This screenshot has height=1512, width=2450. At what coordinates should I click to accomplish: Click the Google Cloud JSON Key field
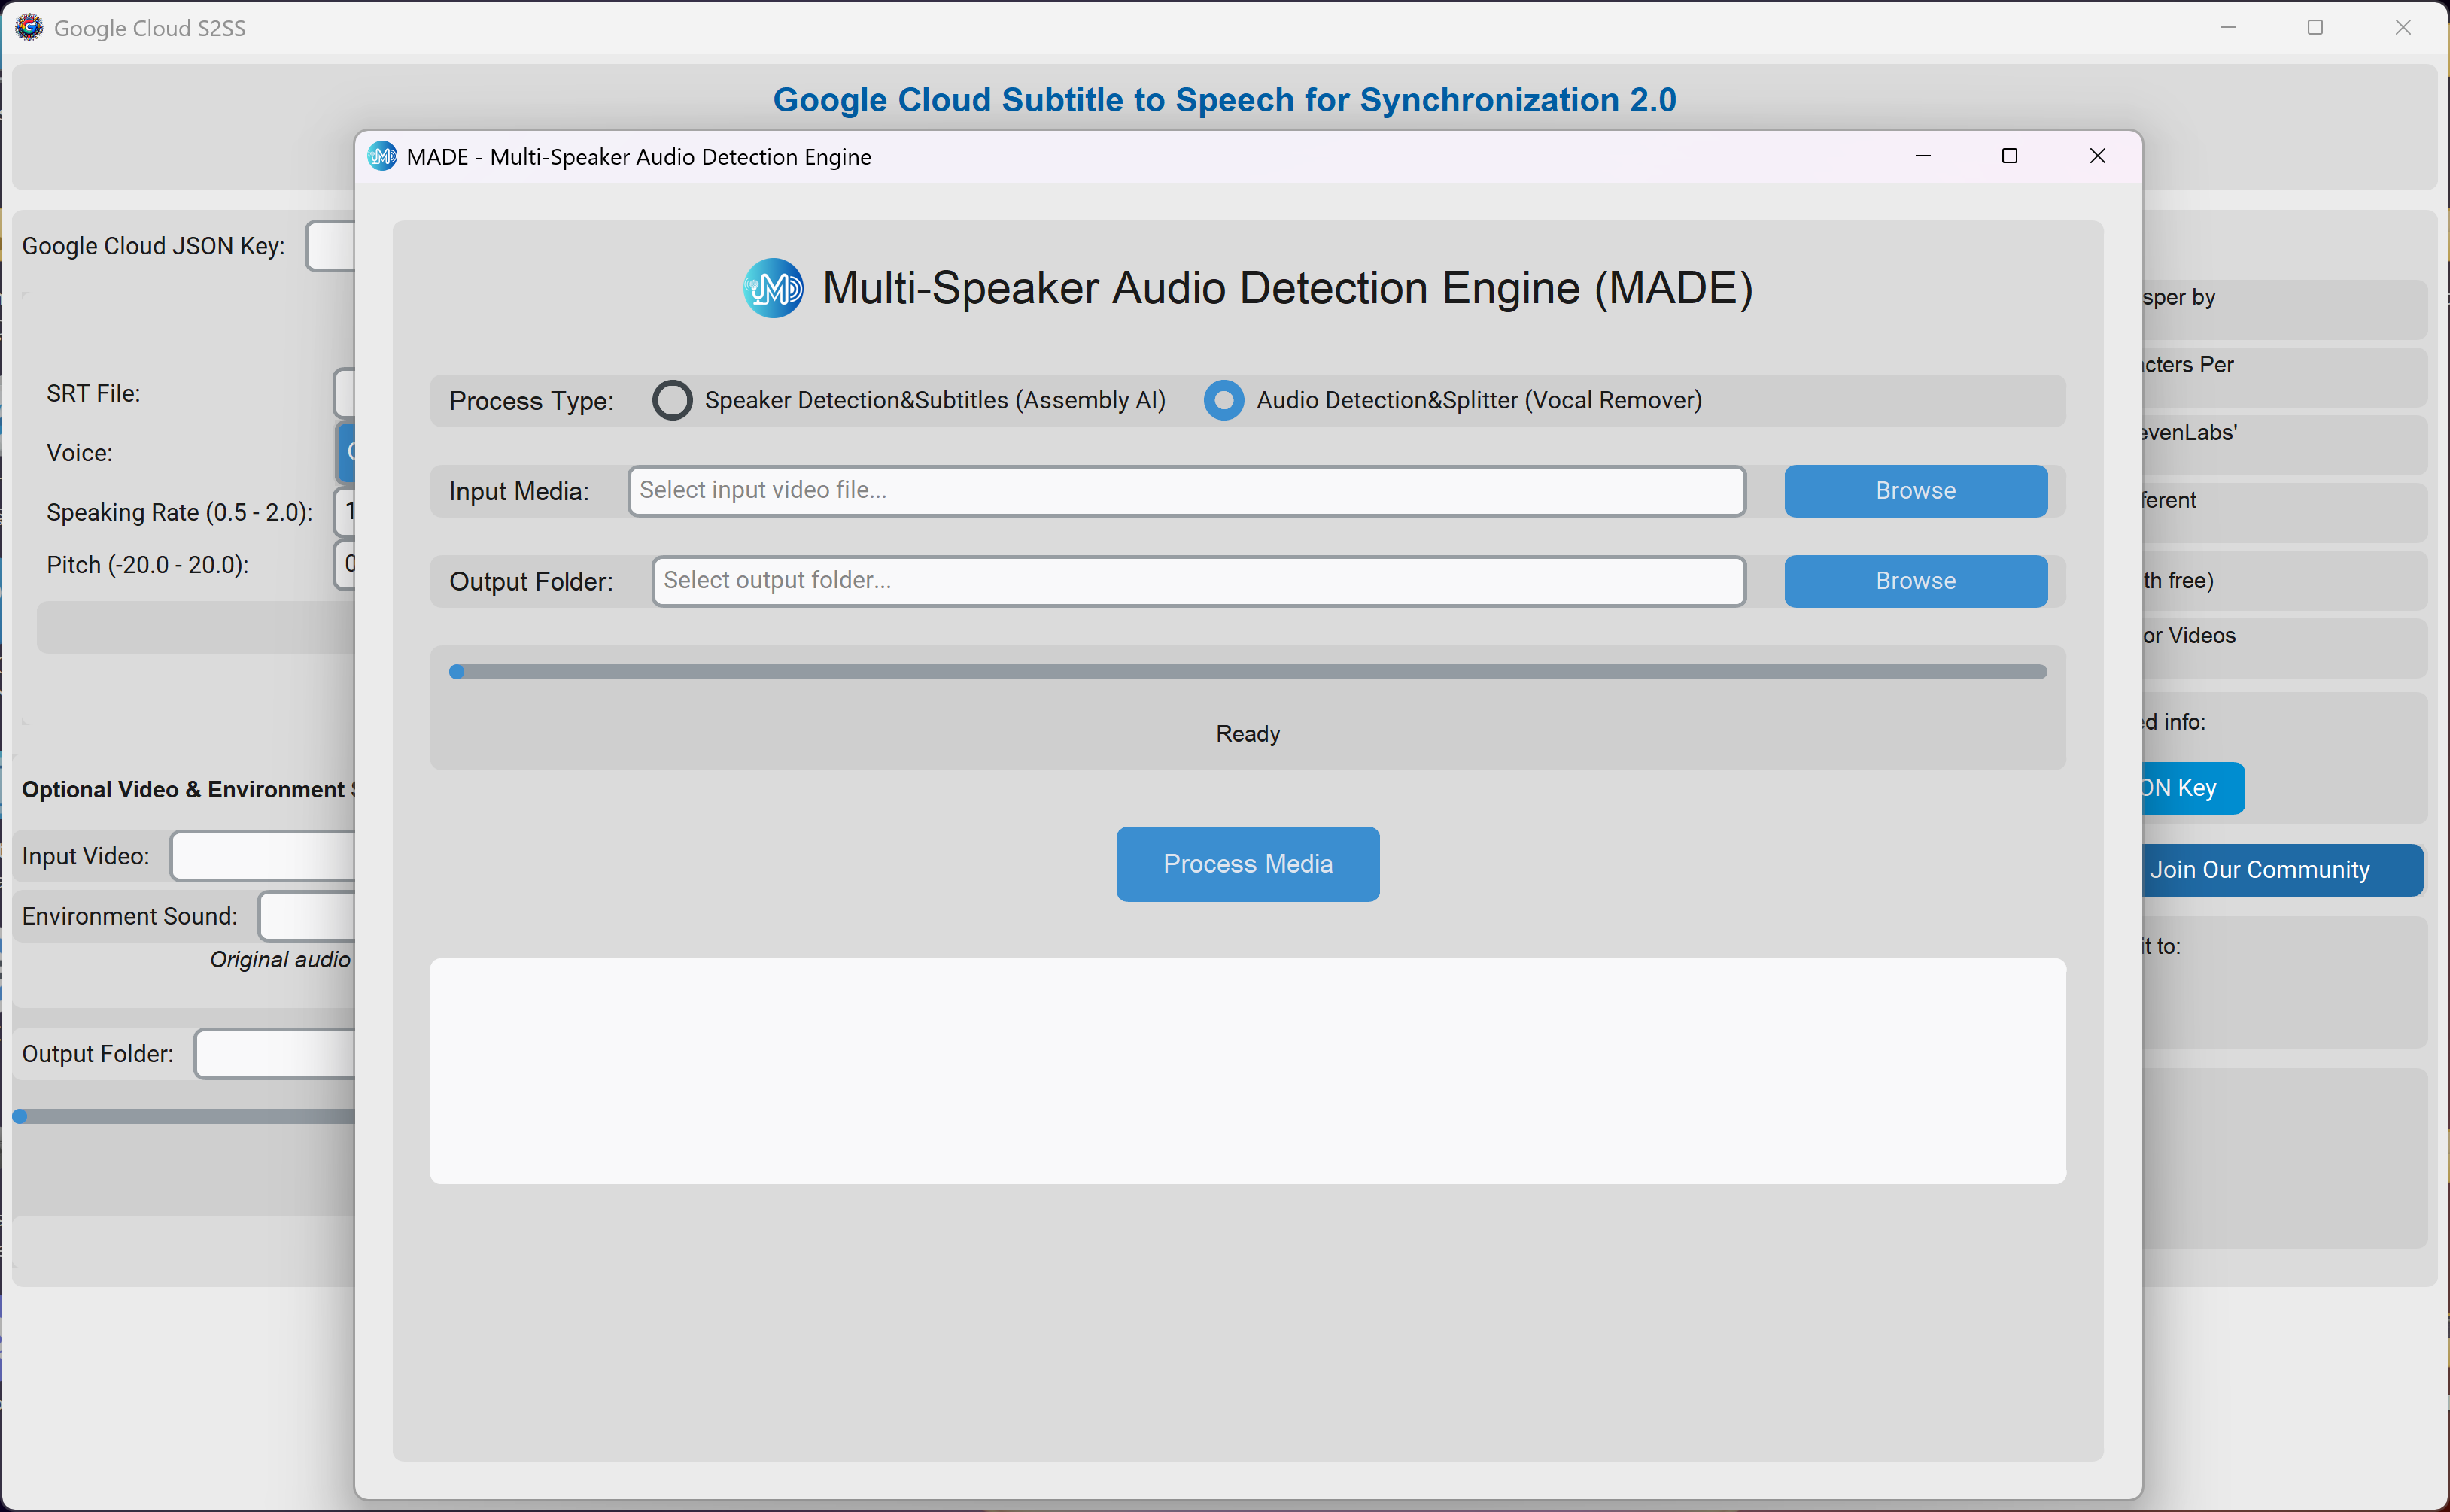tap(331, 246)
